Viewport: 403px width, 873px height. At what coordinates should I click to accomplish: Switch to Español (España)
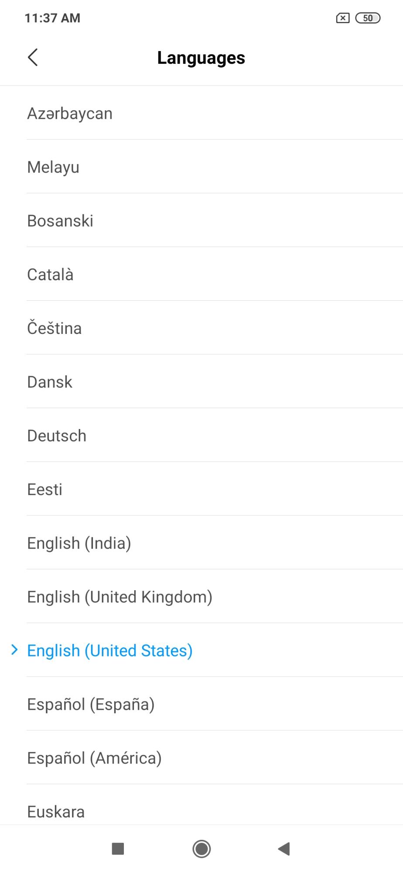(91, 704)
